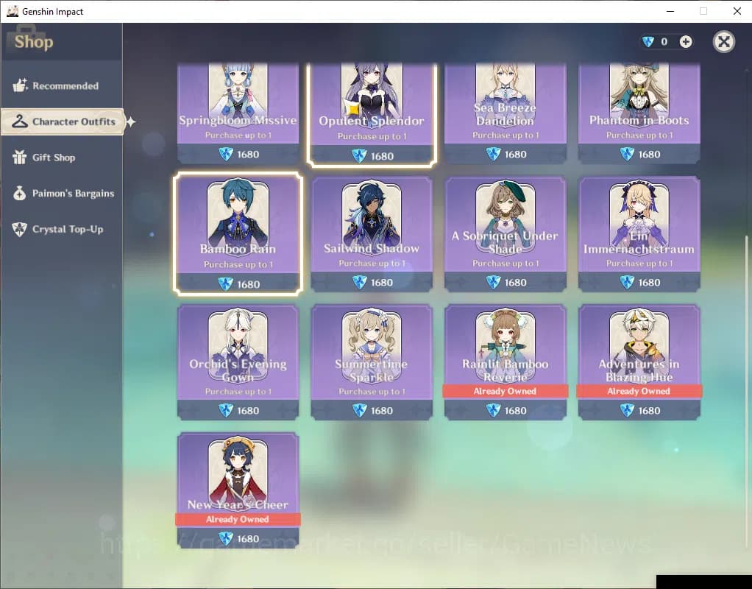This screenshot has height=589, width=752.
Task: Click 'Purchase up to 1' under Bamboo Rain
Action: point(238,264)
